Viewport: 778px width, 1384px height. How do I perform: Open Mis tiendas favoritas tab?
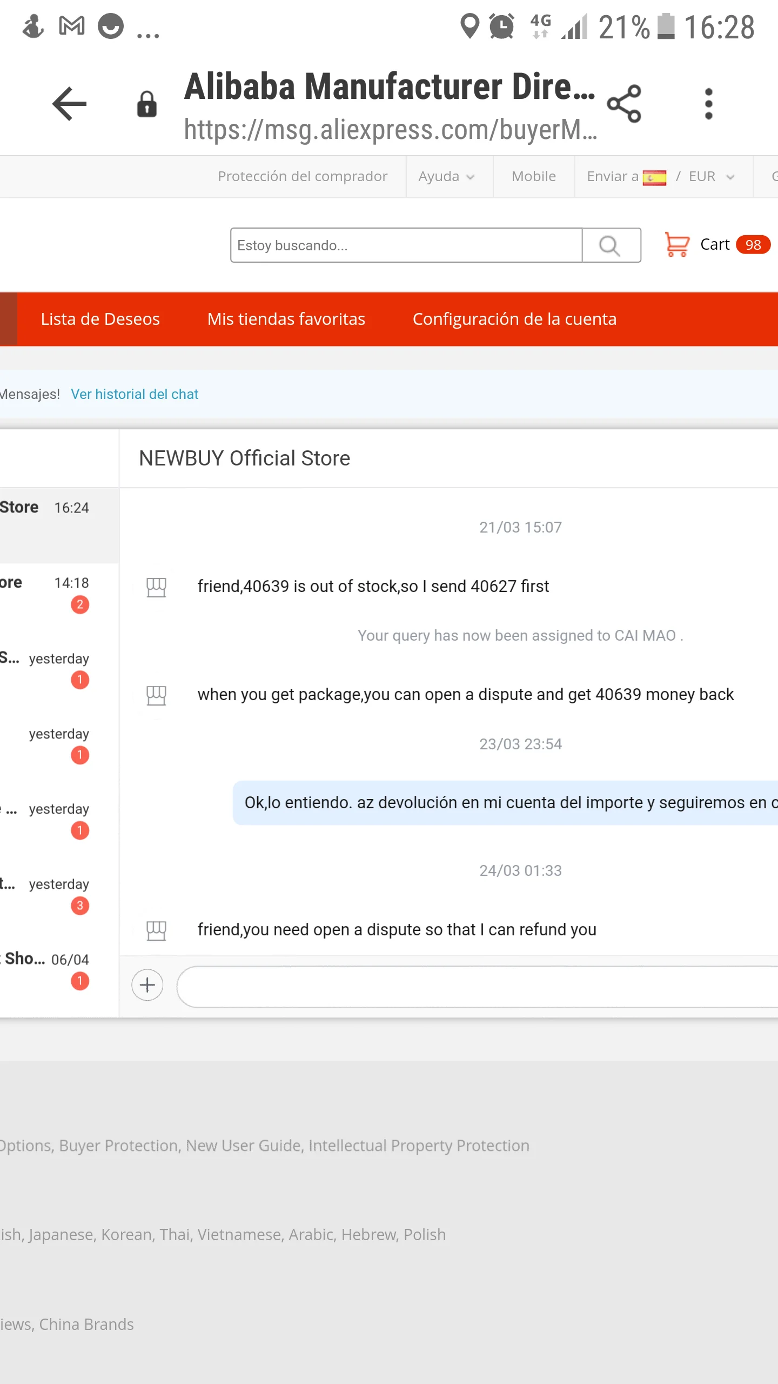click(x=286, y=319)
